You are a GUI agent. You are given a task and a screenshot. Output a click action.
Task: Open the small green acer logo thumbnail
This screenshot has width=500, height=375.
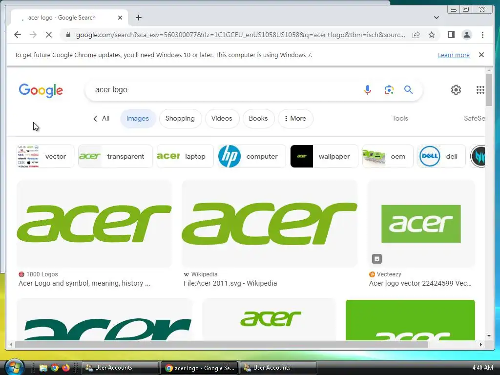pyautogui.click(x=270, y=319)
